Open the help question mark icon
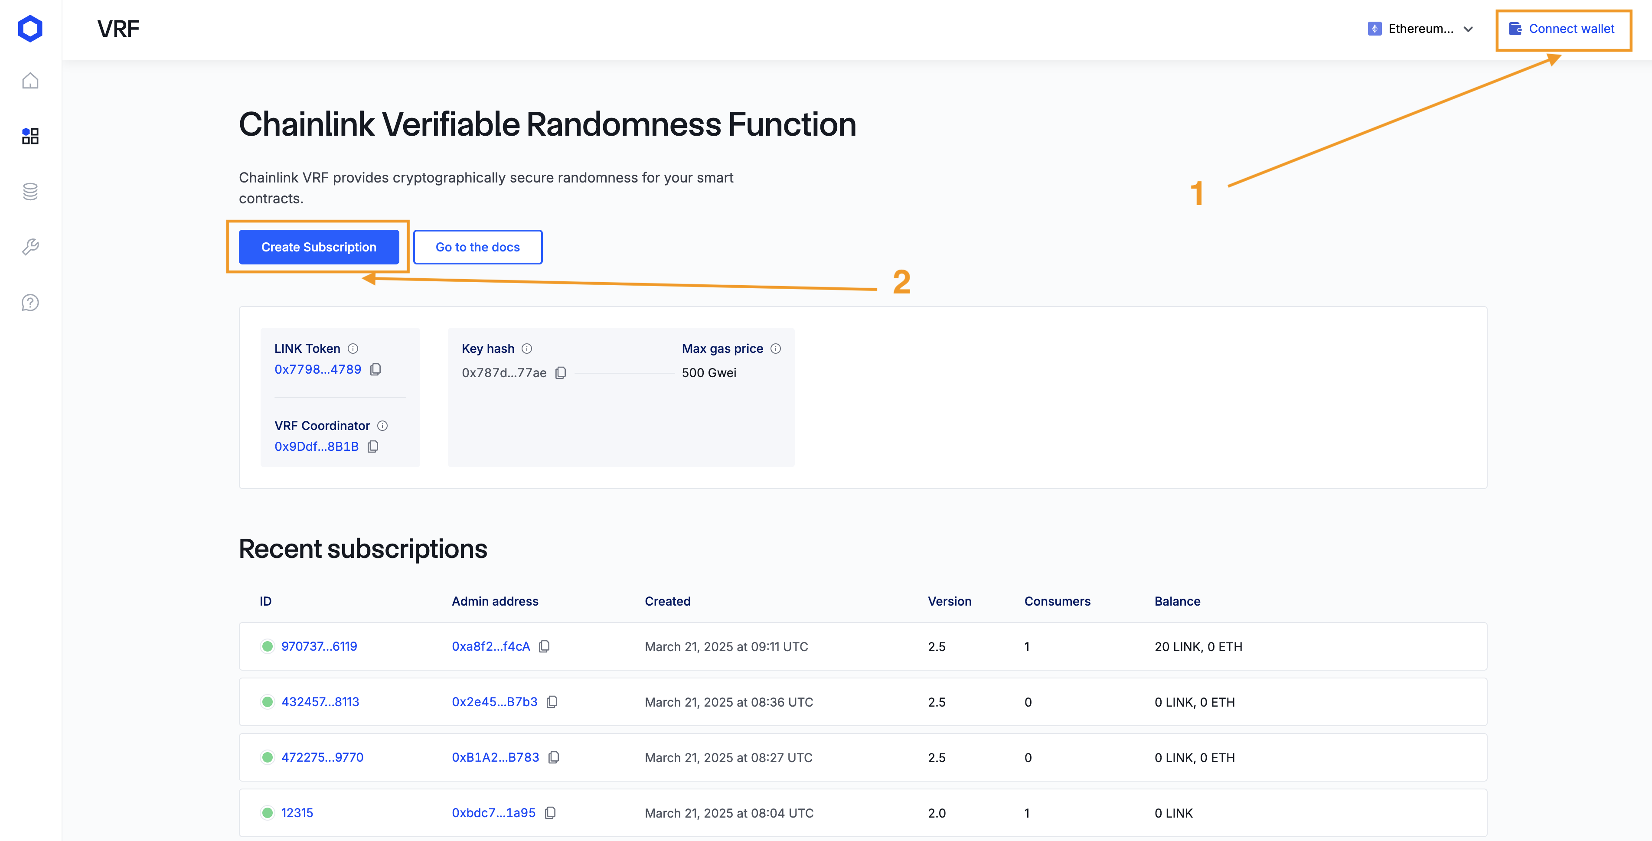The height and width of the screenshot is (841, 1652). 30,303
